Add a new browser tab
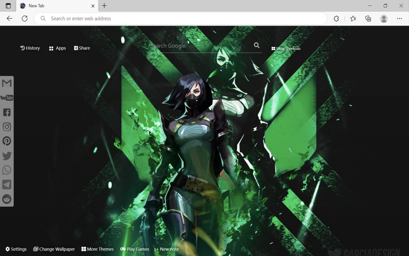This screenshot has height=256, width=409. tap(104, 6)
